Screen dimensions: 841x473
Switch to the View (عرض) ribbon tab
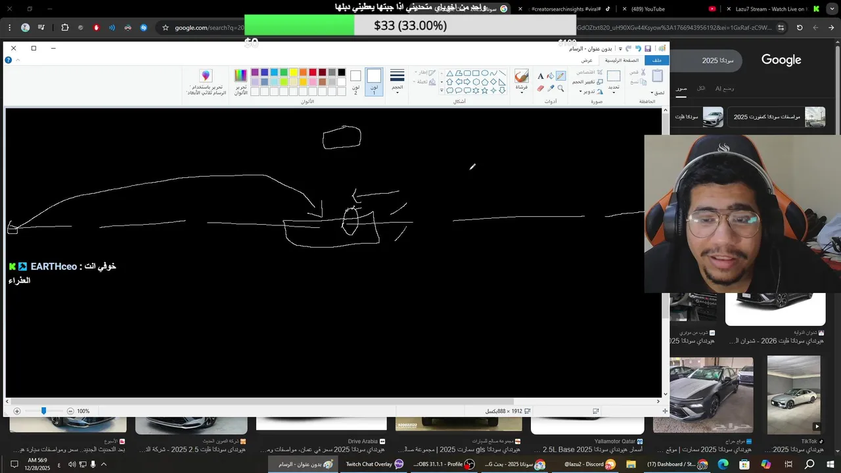click(587, 60)
